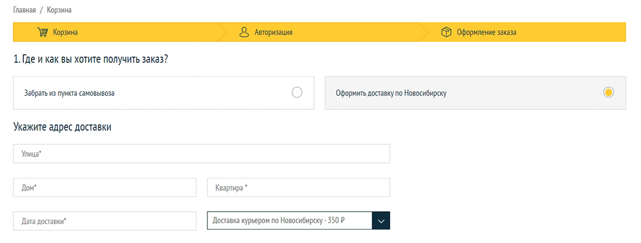This screenshot has height=243, width=641.
Task: Click the Корзина breadcrumb text
Action: click(x=59, y=10)
